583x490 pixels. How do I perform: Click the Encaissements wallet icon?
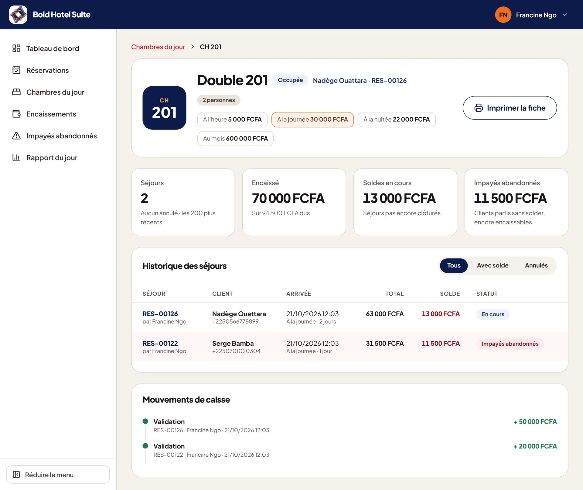coord(16,114)
